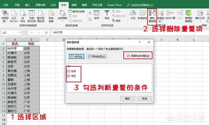
Task: Select cell B1 with 地区
Action: [31, 44]
